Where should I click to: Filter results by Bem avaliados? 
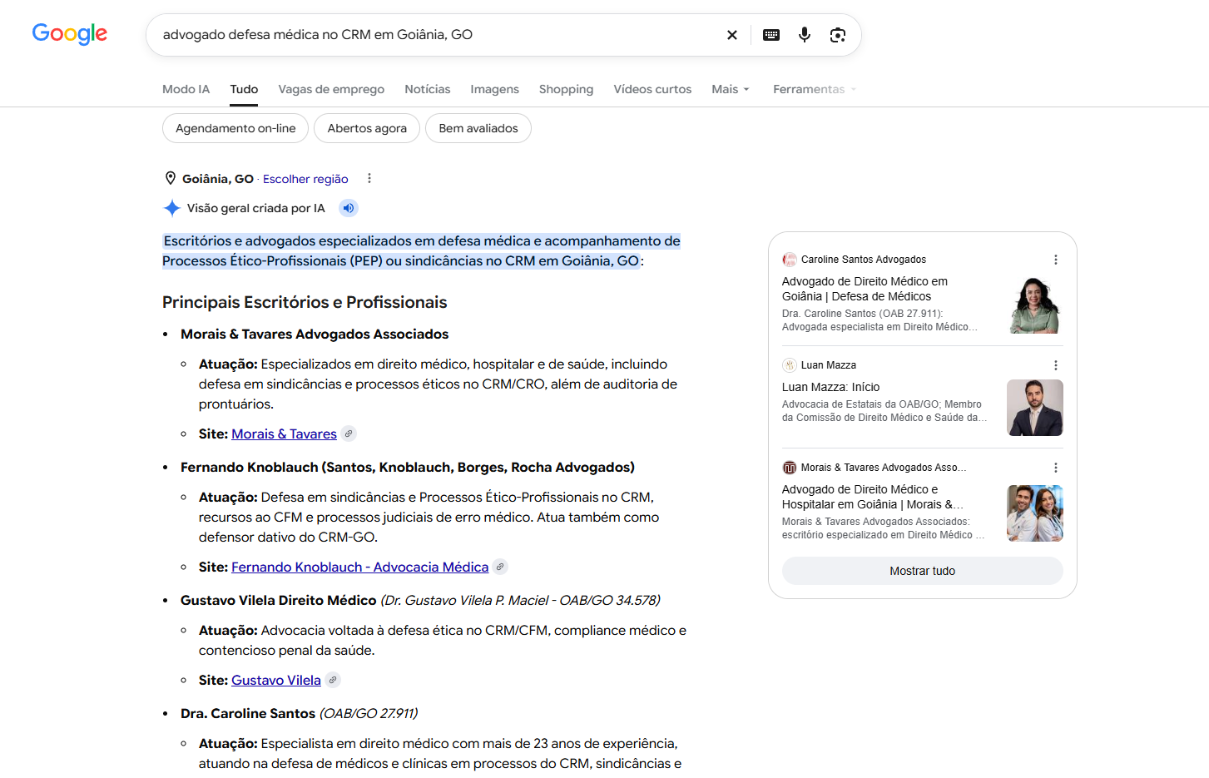point(478,128)
